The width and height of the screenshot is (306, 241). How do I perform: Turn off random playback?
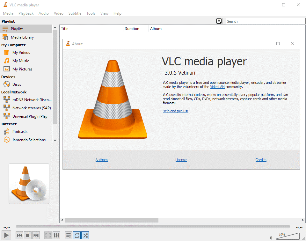pyautogui.click(x=85, y=235)
